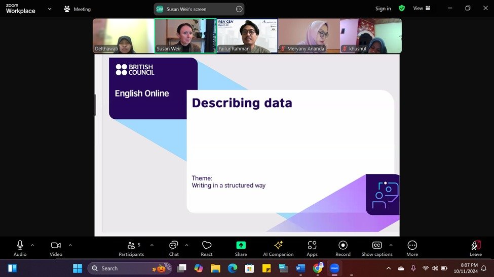Click the taskbar Search box
The image size is (494, 277).
click(x=130, y=268)
